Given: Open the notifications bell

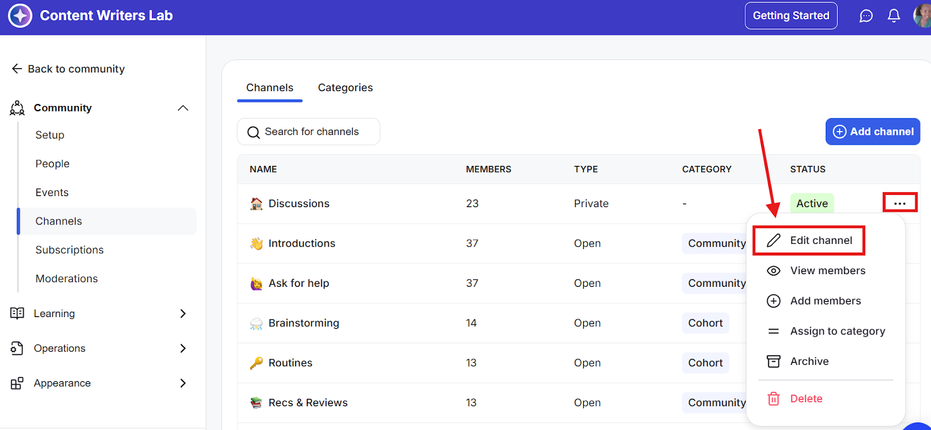Looking at the screenshot, I should click(894, 16).
